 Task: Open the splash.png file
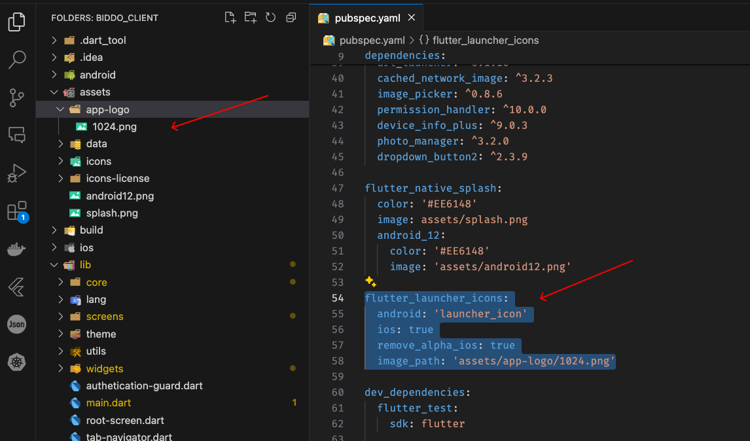click(112, 213)
